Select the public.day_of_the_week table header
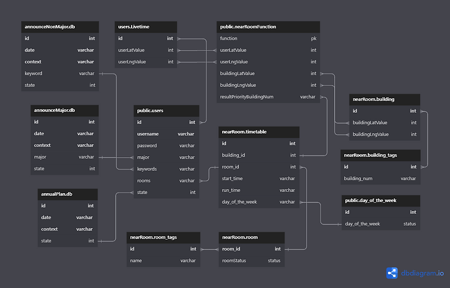 381,200
